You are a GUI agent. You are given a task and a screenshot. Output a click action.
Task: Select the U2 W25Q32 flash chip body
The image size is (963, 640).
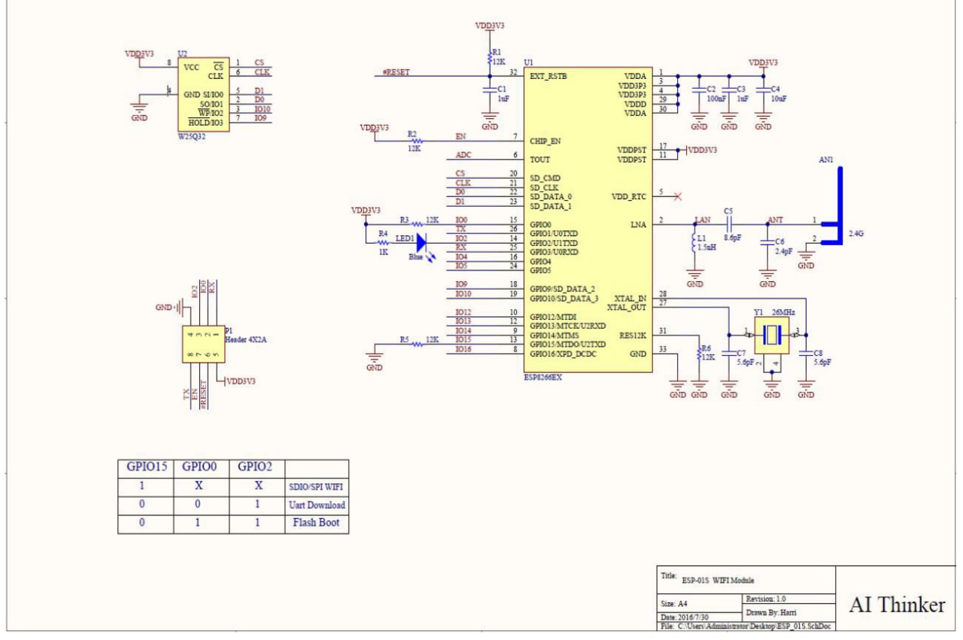point(204,94)
